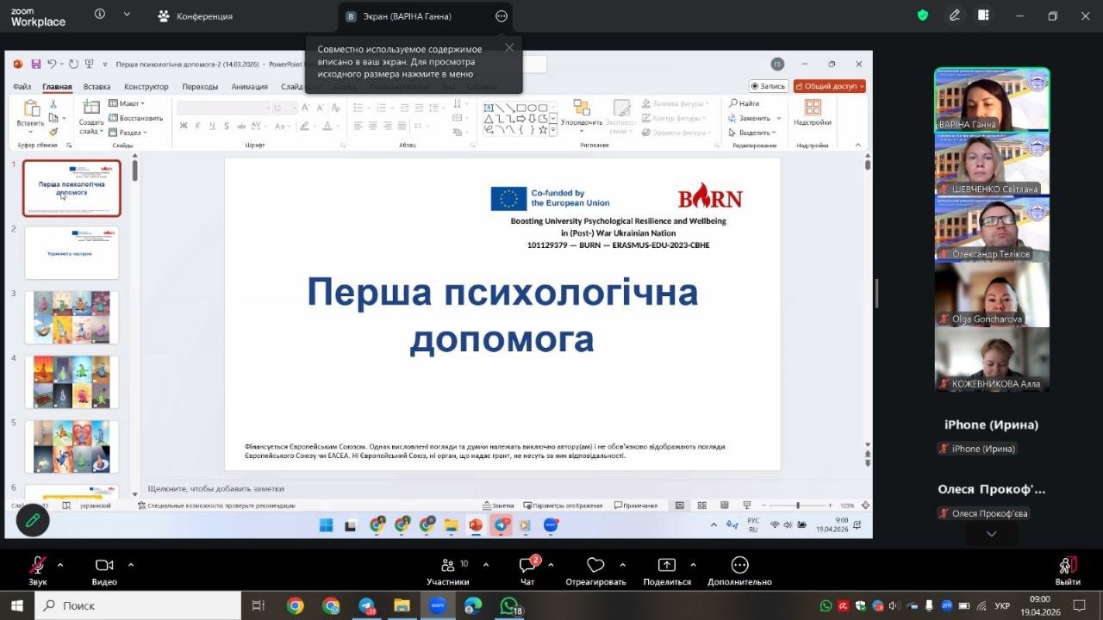
Task: Expand audio options arrow beside Звук
Action: [x=60, y=565]
